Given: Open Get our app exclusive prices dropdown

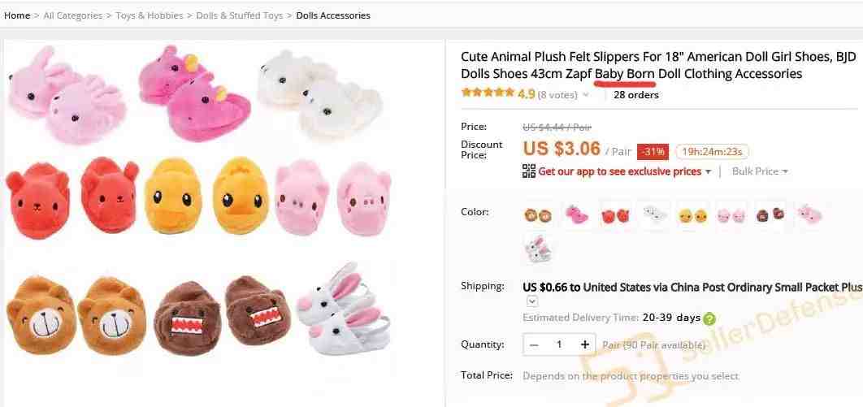Looking at the screenshot, I should 624,171.
